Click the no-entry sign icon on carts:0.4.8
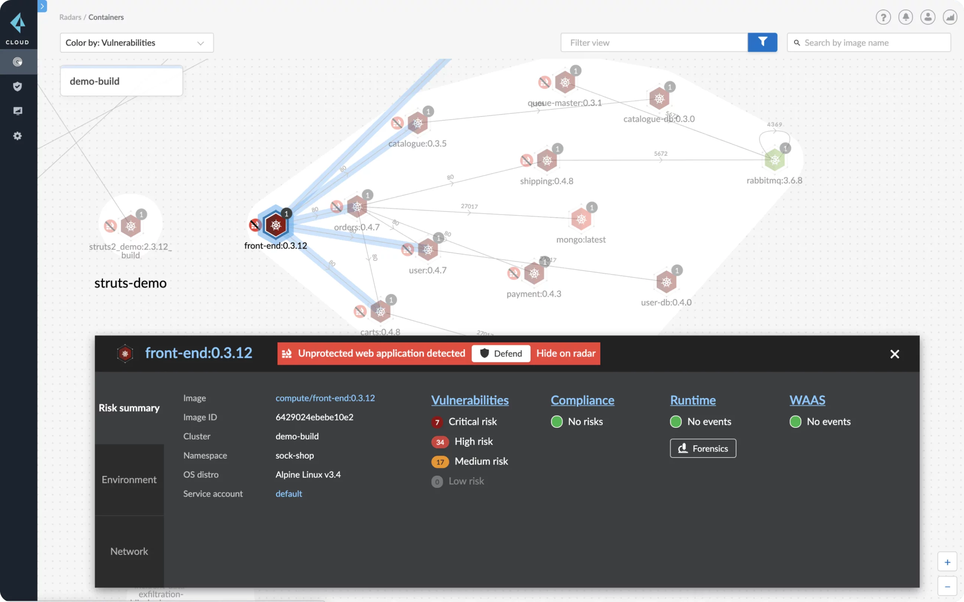Viewport: 964px width, 602px height. point(360,312)
